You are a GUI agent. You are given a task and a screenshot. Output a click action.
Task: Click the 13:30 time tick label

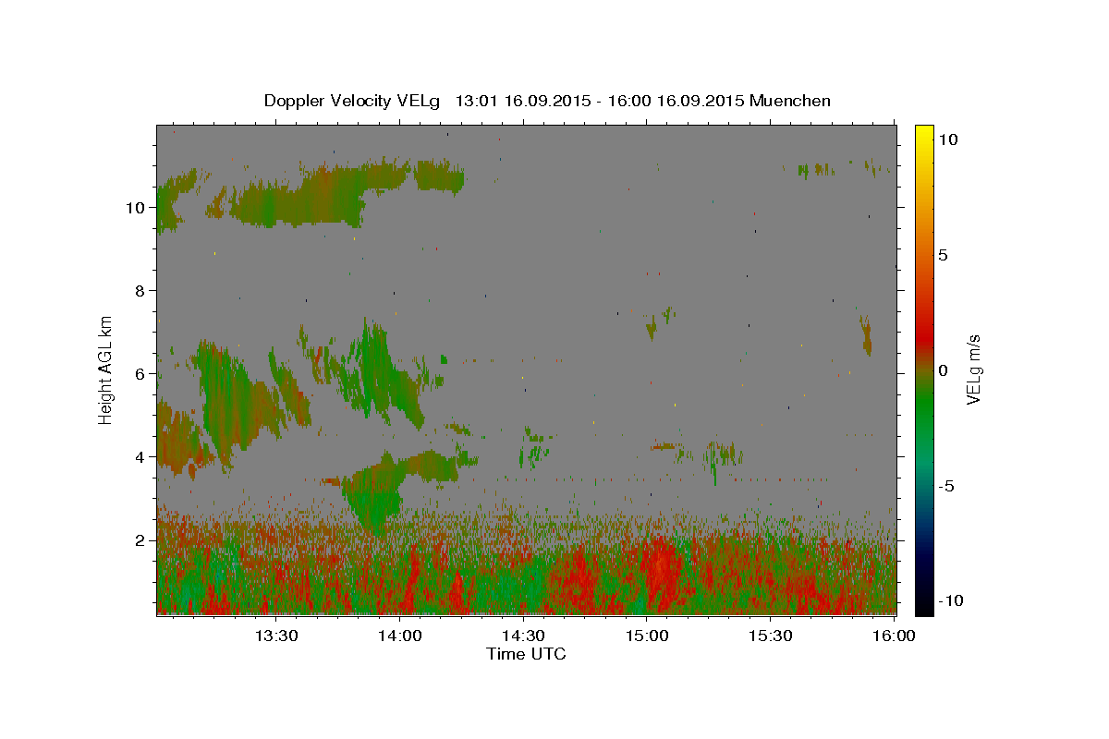[x=275, y=636]
